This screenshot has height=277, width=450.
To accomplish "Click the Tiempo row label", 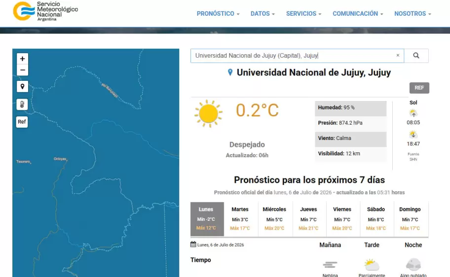I will (x=201, y=260).
